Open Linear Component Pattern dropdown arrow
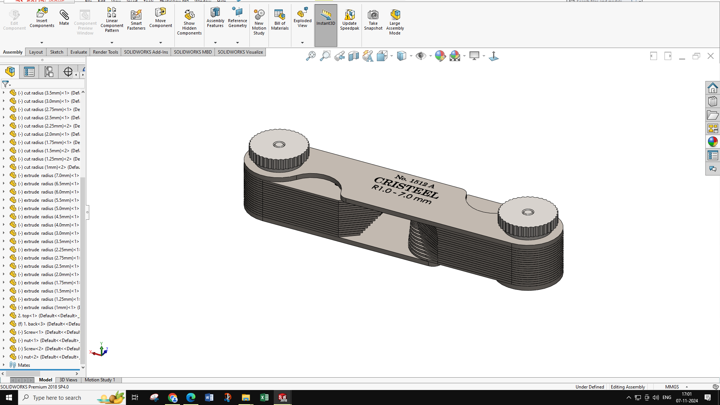Screen dimensions: 720x405 point(112,43)
